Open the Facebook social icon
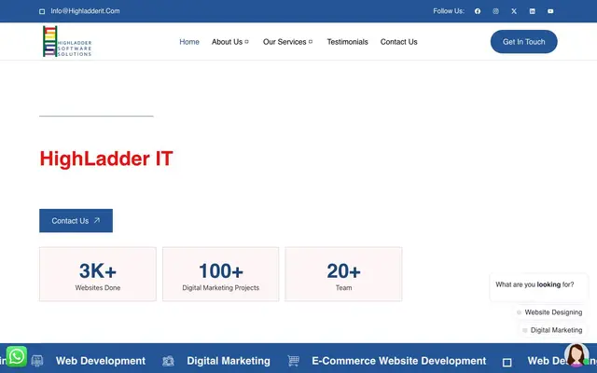The width and height of the screenshot is (597, 373). click(x=478, y=11)
